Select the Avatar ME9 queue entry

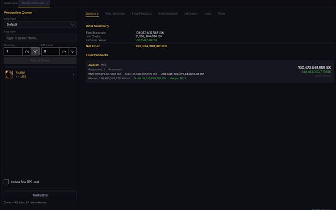40,75
